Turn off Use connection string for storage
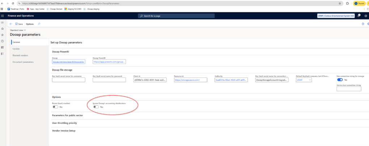Screen dimensions: 369x146 [x=340, y=80]
